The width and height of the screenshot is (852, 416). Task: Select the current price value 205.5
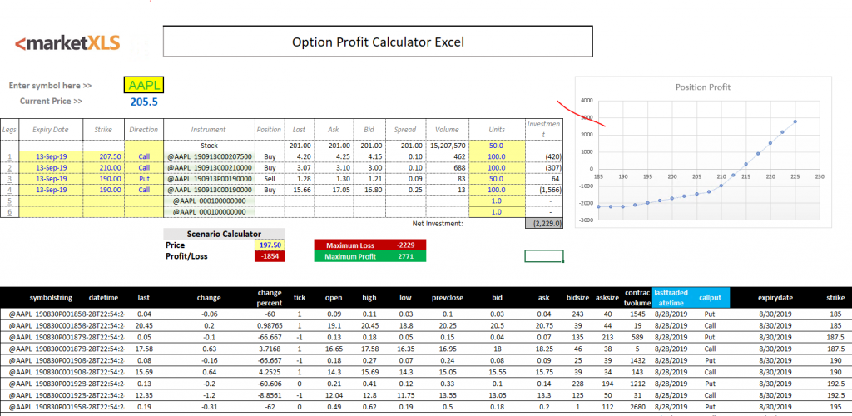144,101
